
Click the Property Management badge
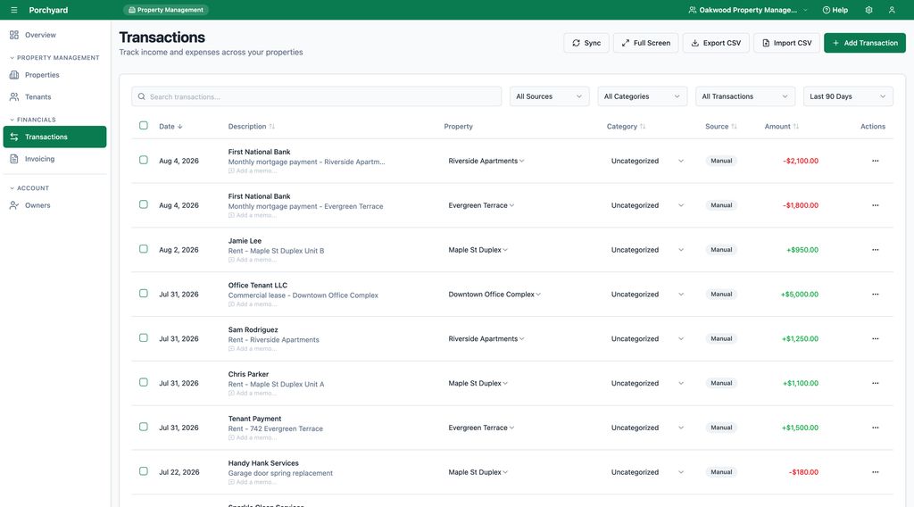pyautogui.click(x=166, y=10)
